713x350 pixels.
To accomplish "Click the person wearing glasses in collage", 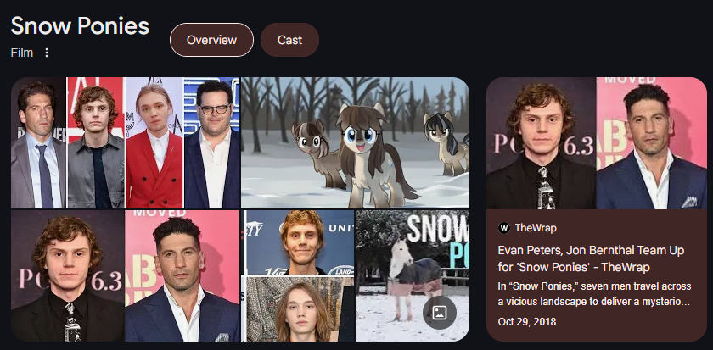I will pyautogui.click(x=212, y=142).
